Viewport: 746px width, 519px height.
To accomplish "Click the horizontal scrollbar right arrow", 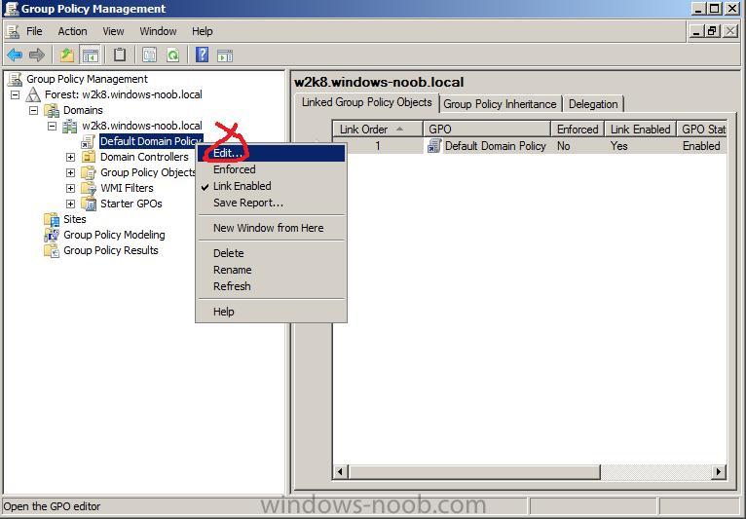I will (719, 472).
